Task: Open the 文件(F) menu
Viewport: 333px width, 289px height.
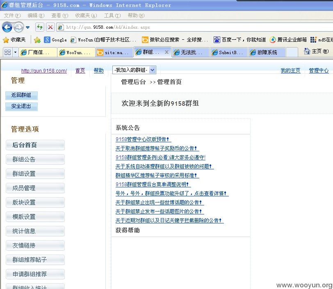Action: [12, 16]
